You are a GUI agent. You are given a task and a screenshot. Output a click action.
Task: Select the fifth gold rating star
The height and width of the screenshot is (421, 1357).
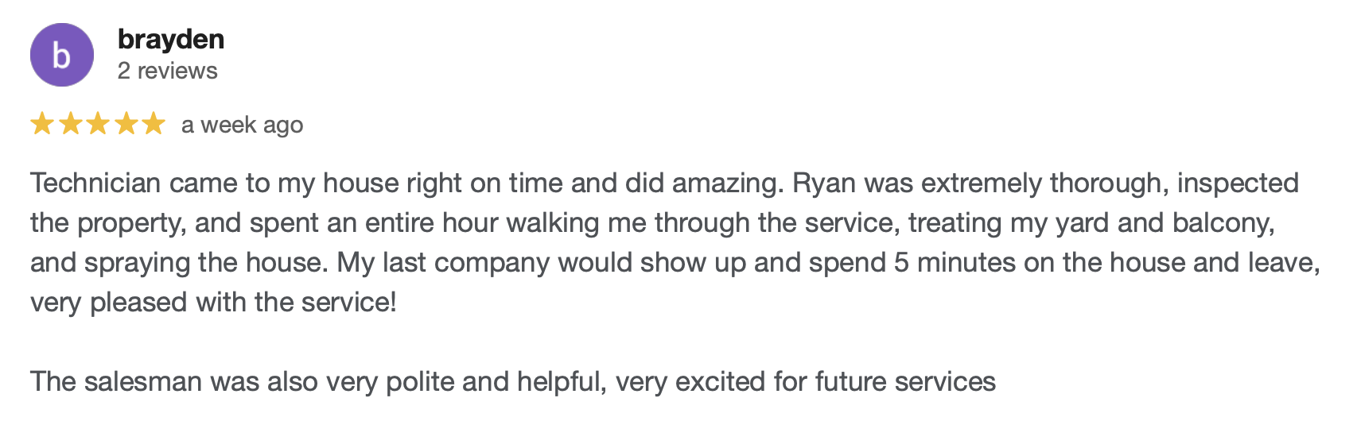point(154,124)
